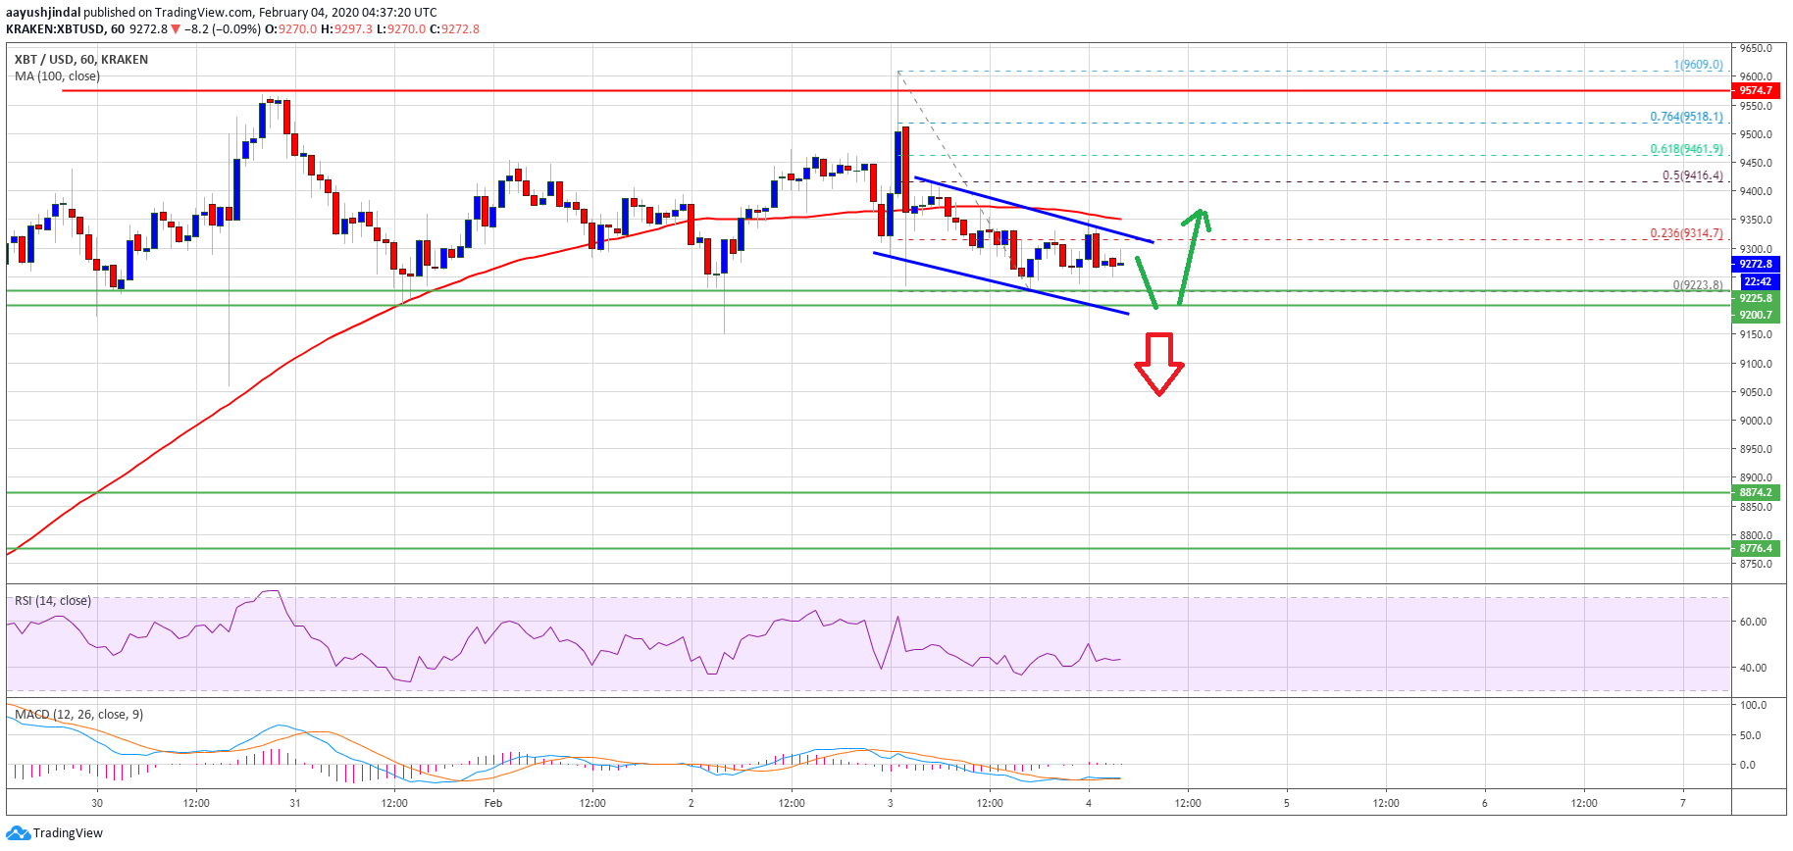Select the 0.5(9416.4) Fibonacci level label
The image size is (1793, 851).
[1692, 175]
